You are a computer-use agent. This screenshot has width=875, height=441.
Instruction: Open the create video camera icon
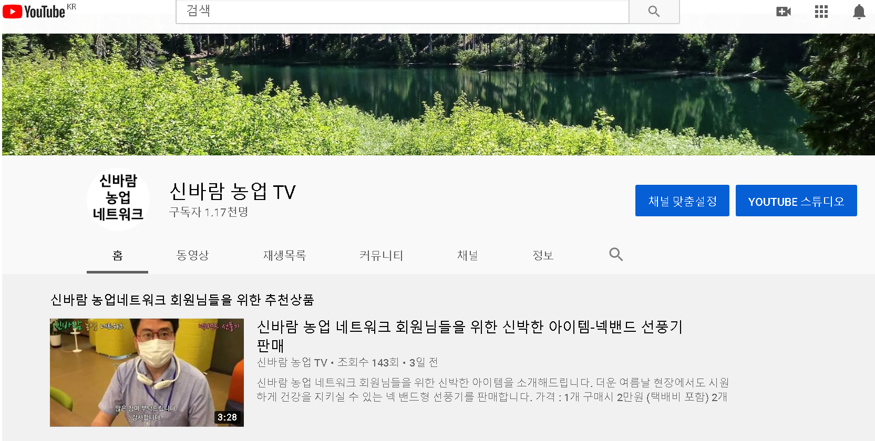[784, 12]
